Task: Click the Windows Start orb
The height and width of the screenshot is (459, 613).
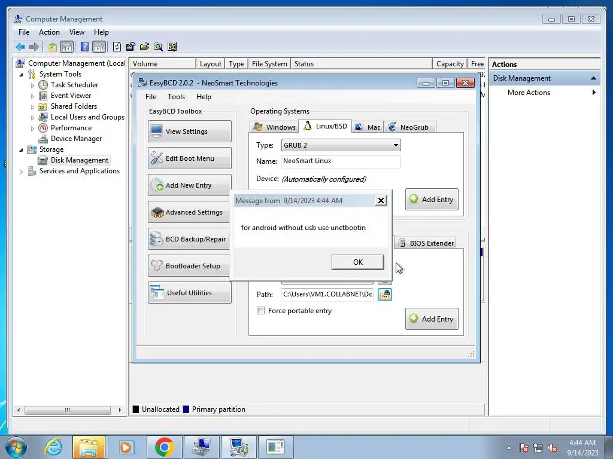Action: click(x=16, y=447)
